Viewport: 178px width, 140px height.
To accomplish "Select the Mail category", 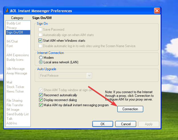I will pos(9,82).
